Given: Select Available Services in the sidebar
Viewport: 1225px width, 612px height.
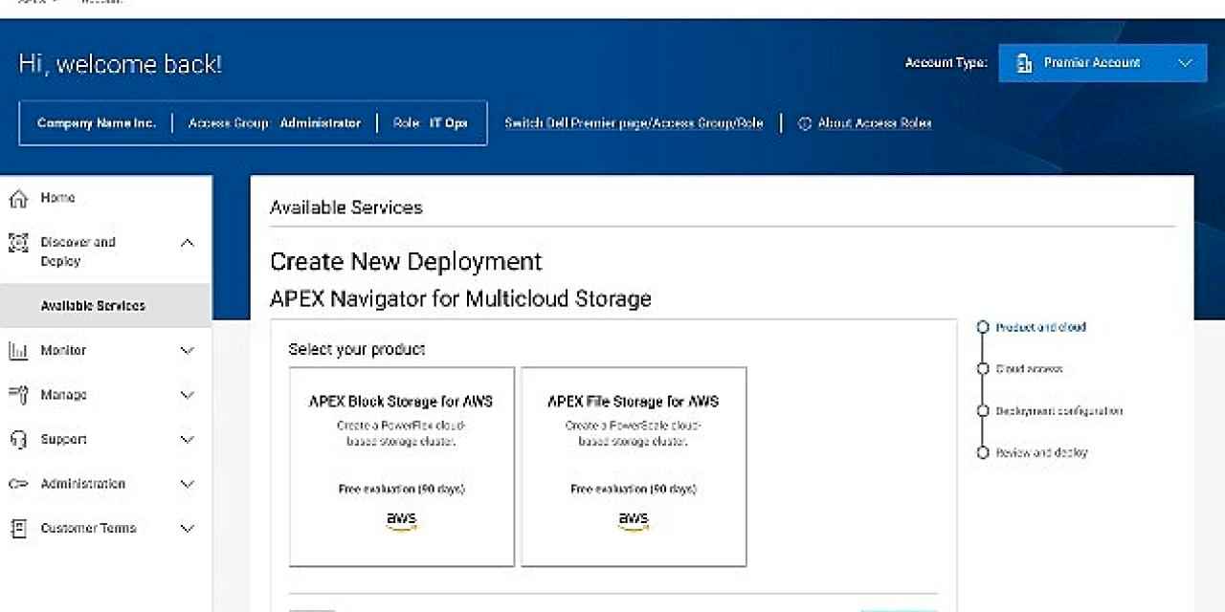Looking at the screenshot, I should (93, 306).
